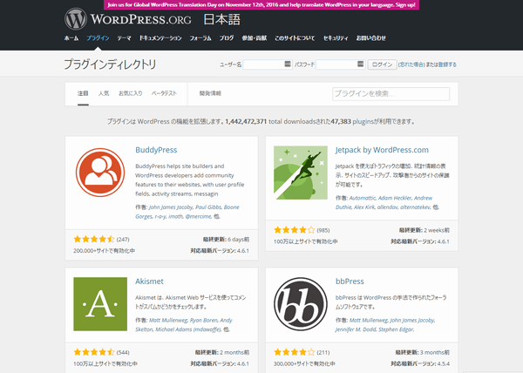The image size is (523, 373).
Task: Open お問い合わせ menu item
Action: pos(371,38)
